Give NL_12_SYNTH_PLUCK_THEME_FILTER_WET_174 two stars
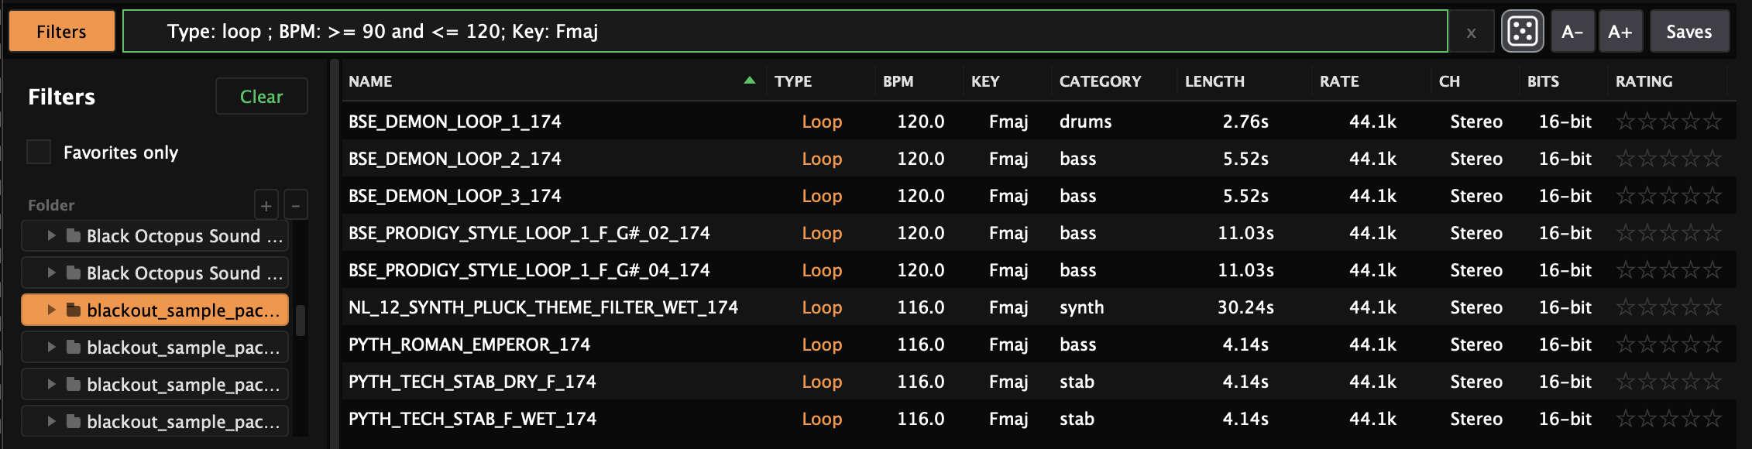Image resolution: width=1752 pixels, height=449 pixels. [x=1647, y=307]
